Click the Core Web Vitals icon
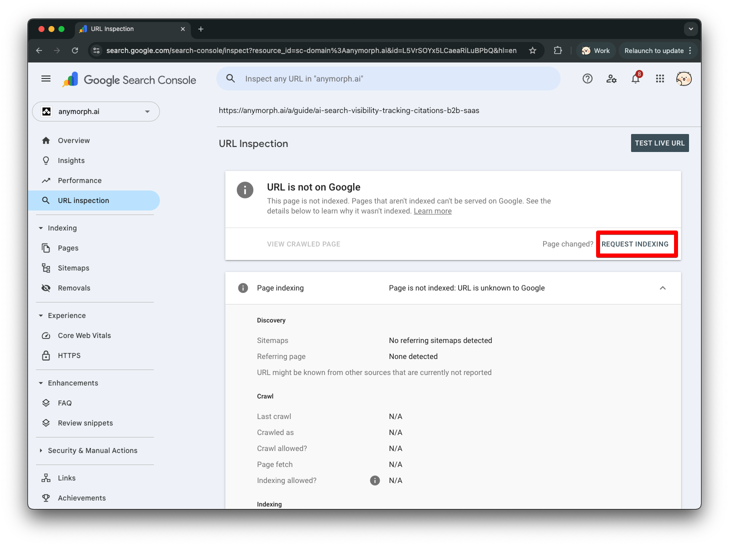Viewport: 729px width, 546px height. point(45,335)
